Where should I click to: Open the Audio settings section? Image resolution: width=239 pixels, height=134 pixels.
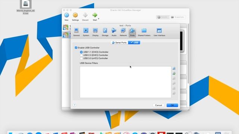coord(114,32)
